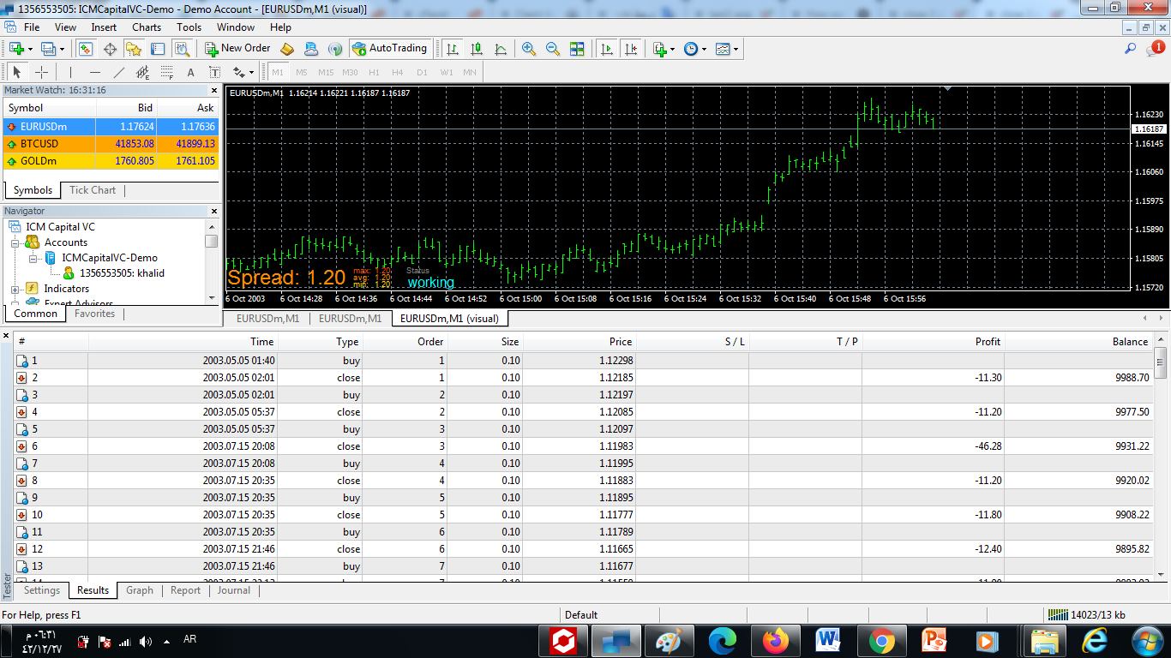Select the arrow cursor tool
Image resolution: width=1171 pixels, height=658 pixels.
click(x=16, y=72)
